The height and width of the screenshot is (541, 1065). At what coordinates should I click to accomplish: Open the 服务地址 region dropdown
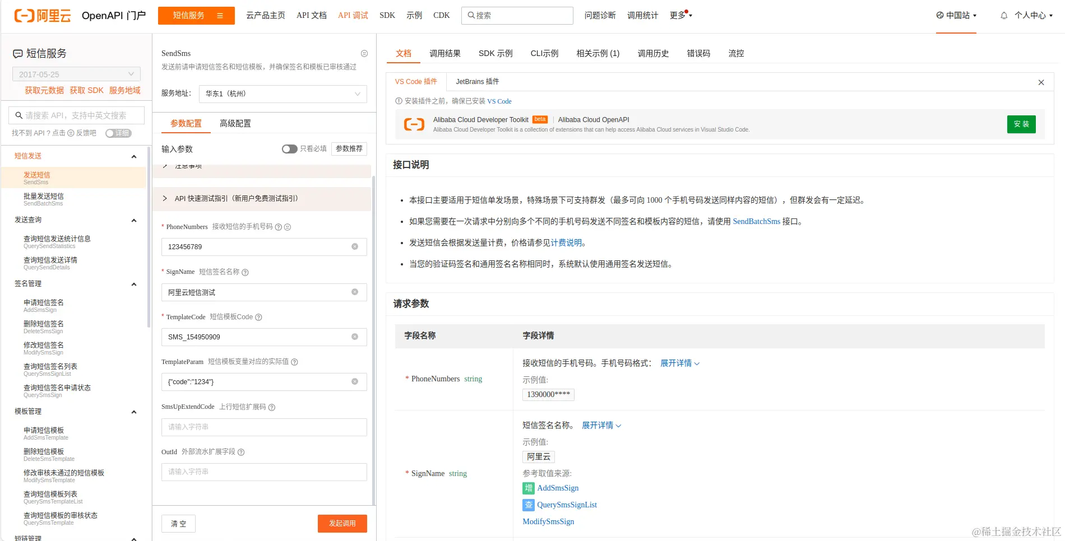[x=283, y=94]
